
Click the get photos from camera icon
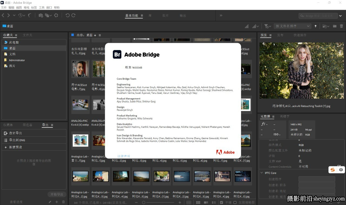click(41, 15)
